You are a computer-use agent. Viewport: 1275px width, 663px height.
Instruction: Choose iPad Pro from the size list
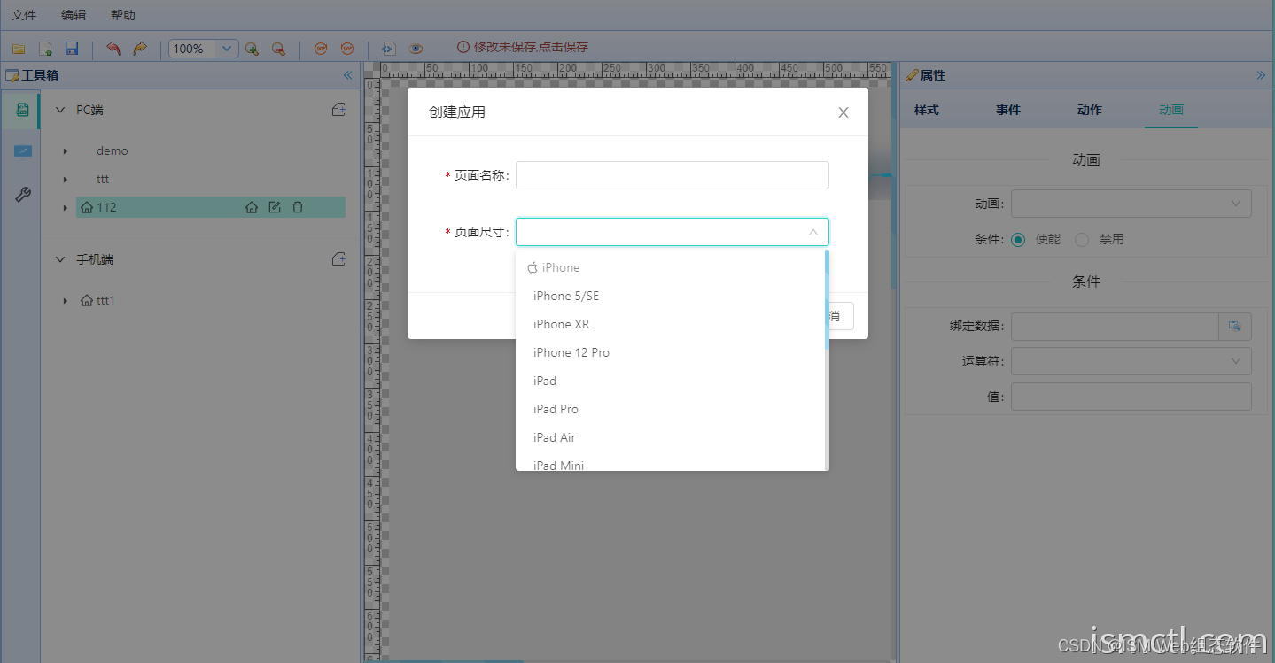[671, 409]
